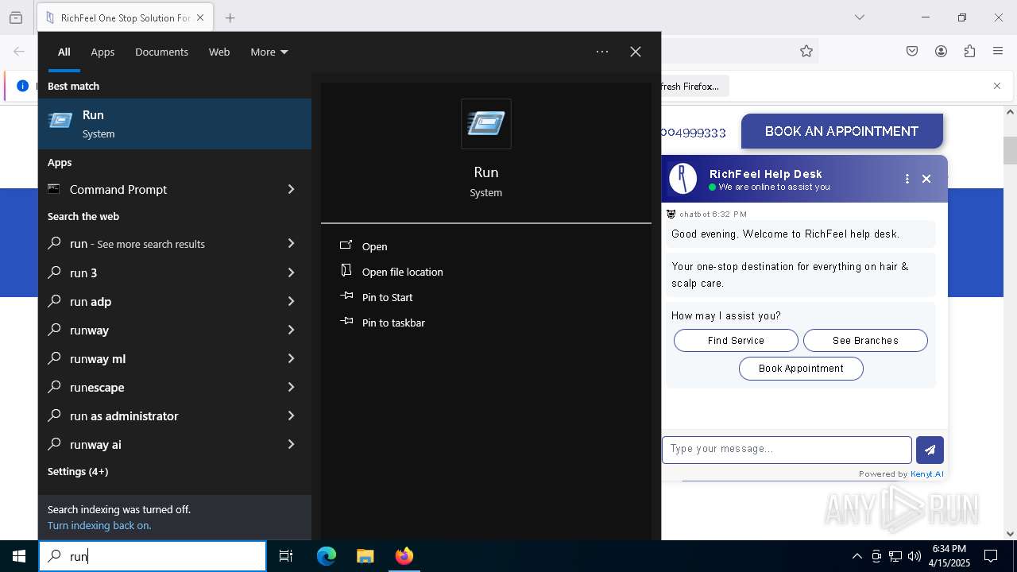Dismiss the Refresh Firefox notification bar
The height and width of the screenshot is (572, 1017).
(x=997, y=86)
